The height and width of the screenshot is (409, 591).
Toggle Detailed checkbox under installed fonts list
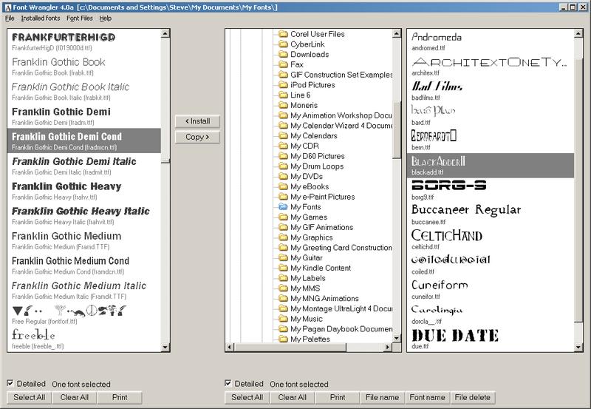(x=10, y=383)
